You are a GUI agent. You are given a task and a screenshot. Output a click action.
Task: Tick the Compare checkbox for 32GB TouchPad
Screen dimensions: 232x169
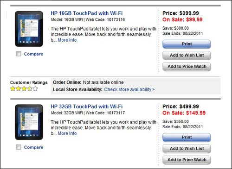(x=19, y=147)
